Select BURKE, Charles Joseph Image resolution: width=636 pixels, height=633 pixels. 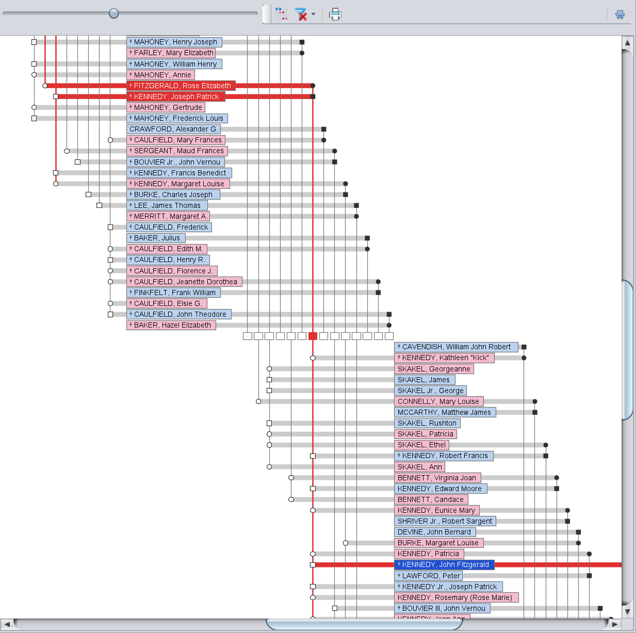click(173, 194)
